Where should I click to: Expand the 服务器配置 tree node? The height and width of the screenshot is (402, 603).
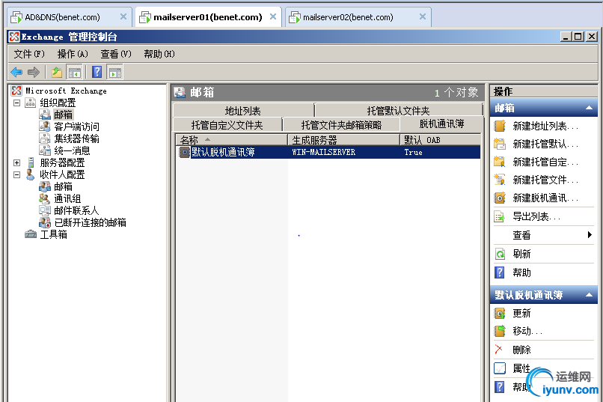pos(17,162)
